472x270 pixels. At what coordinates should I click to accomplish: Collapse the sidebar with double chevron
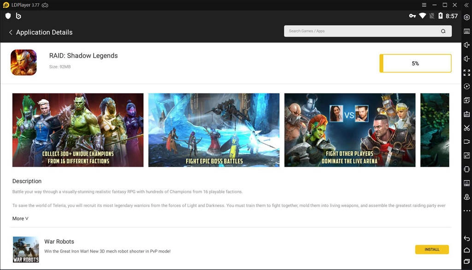point(466,5)
